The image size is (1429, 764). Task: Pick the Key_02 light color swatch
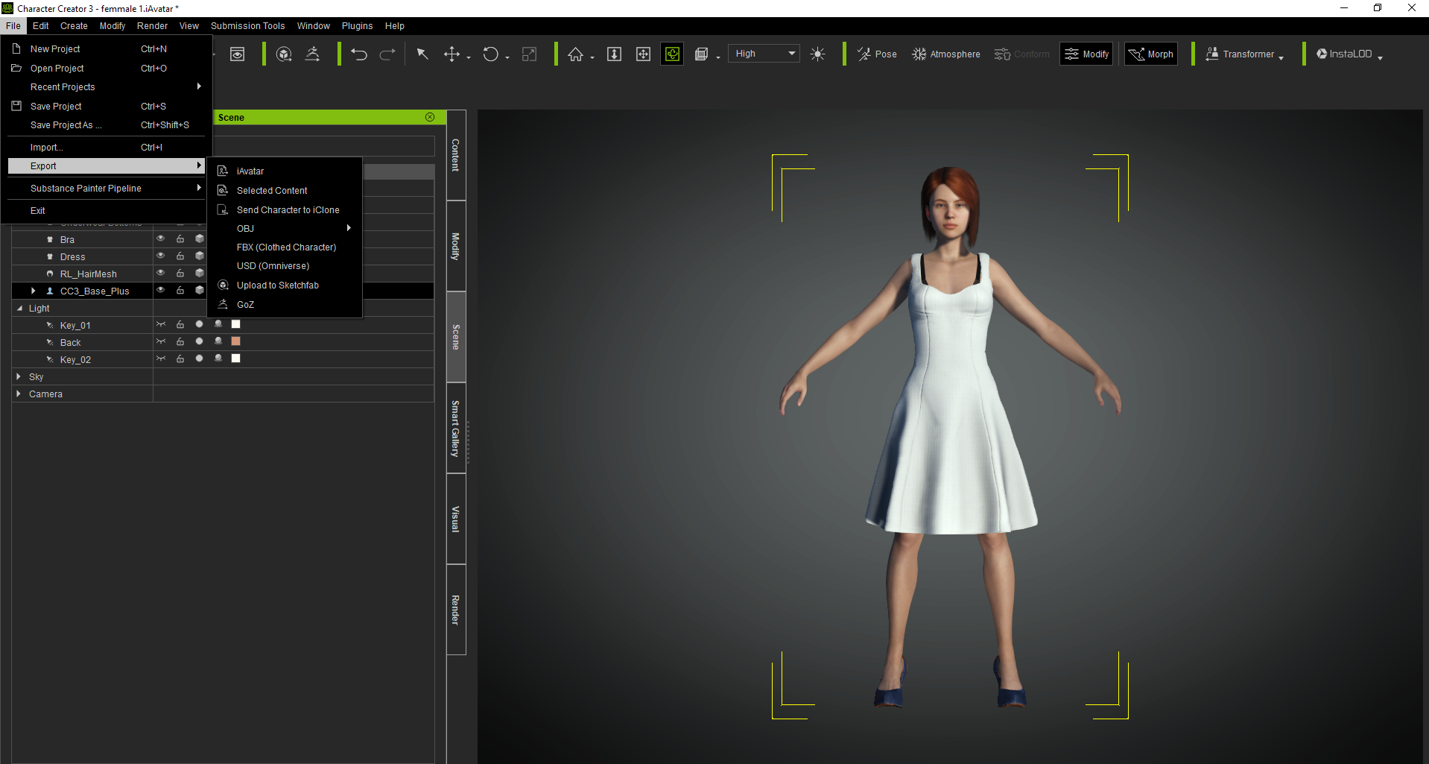pyautogui.click(x=236, y=359)
